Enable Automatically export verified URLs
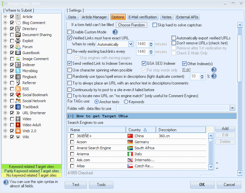Screen dimensions: 246x193 [x=174, y=38]
